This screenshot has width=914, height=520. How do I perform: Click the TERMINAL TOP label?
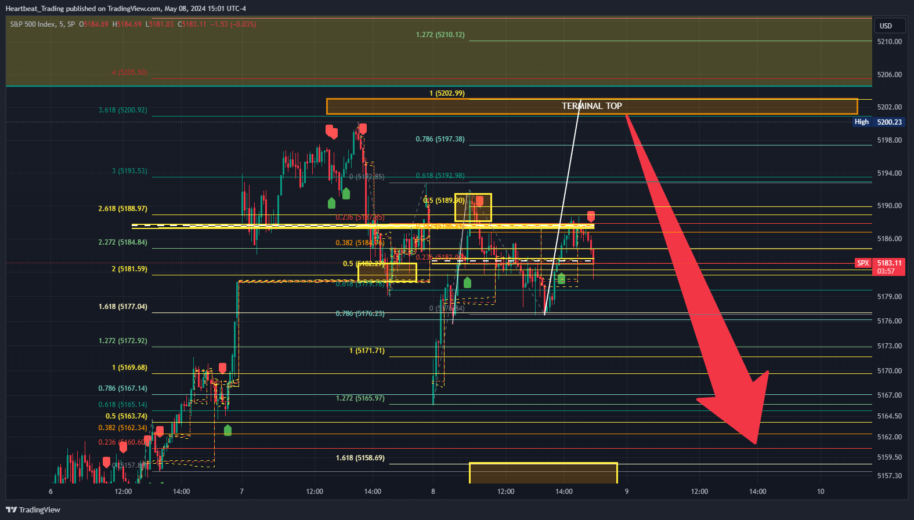click(591, 106)
